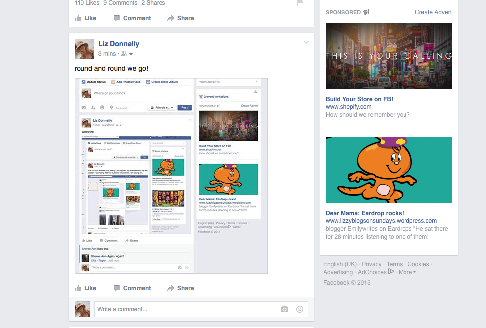Click the Build Your Store on FB! link

[x=359, y=99]
